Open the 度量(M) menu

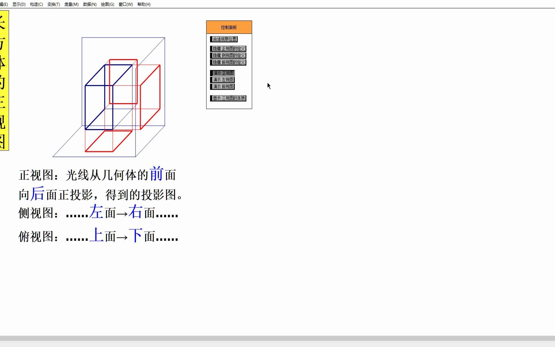71,4
